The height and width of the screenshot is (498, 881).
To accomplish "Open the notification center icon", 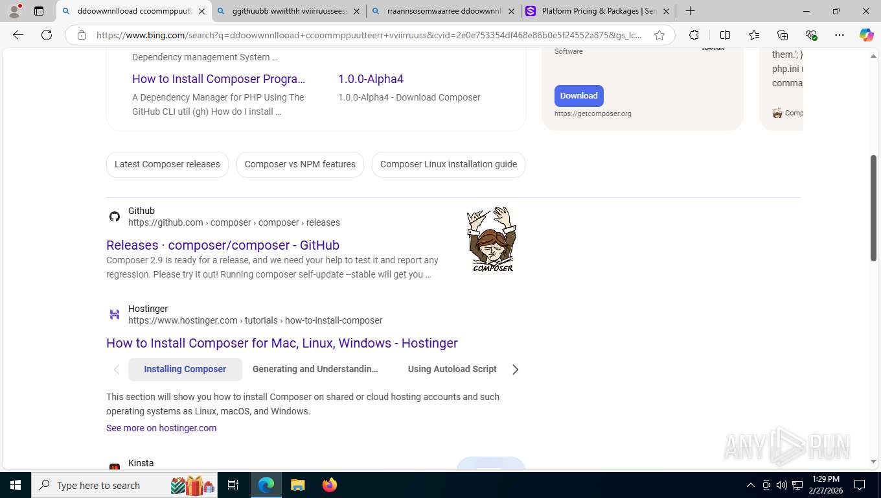I will (x=860, y=485).
